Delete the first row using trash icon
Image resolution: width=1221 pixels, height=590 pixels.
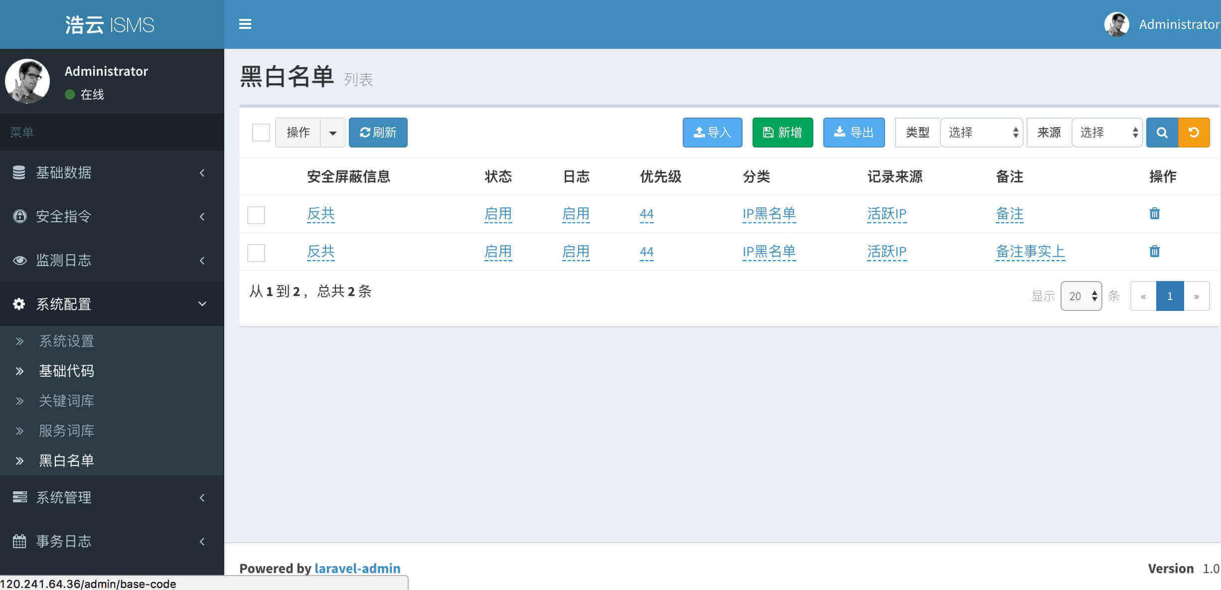pyautogui.click(x=1154, y=214)
